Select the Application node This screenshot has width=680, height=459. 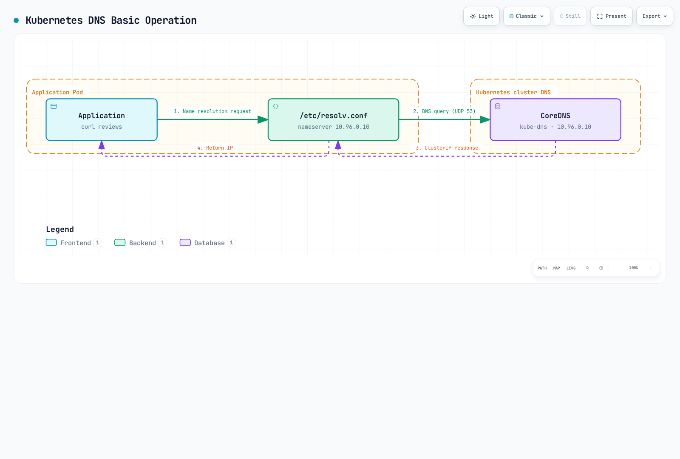102,120
